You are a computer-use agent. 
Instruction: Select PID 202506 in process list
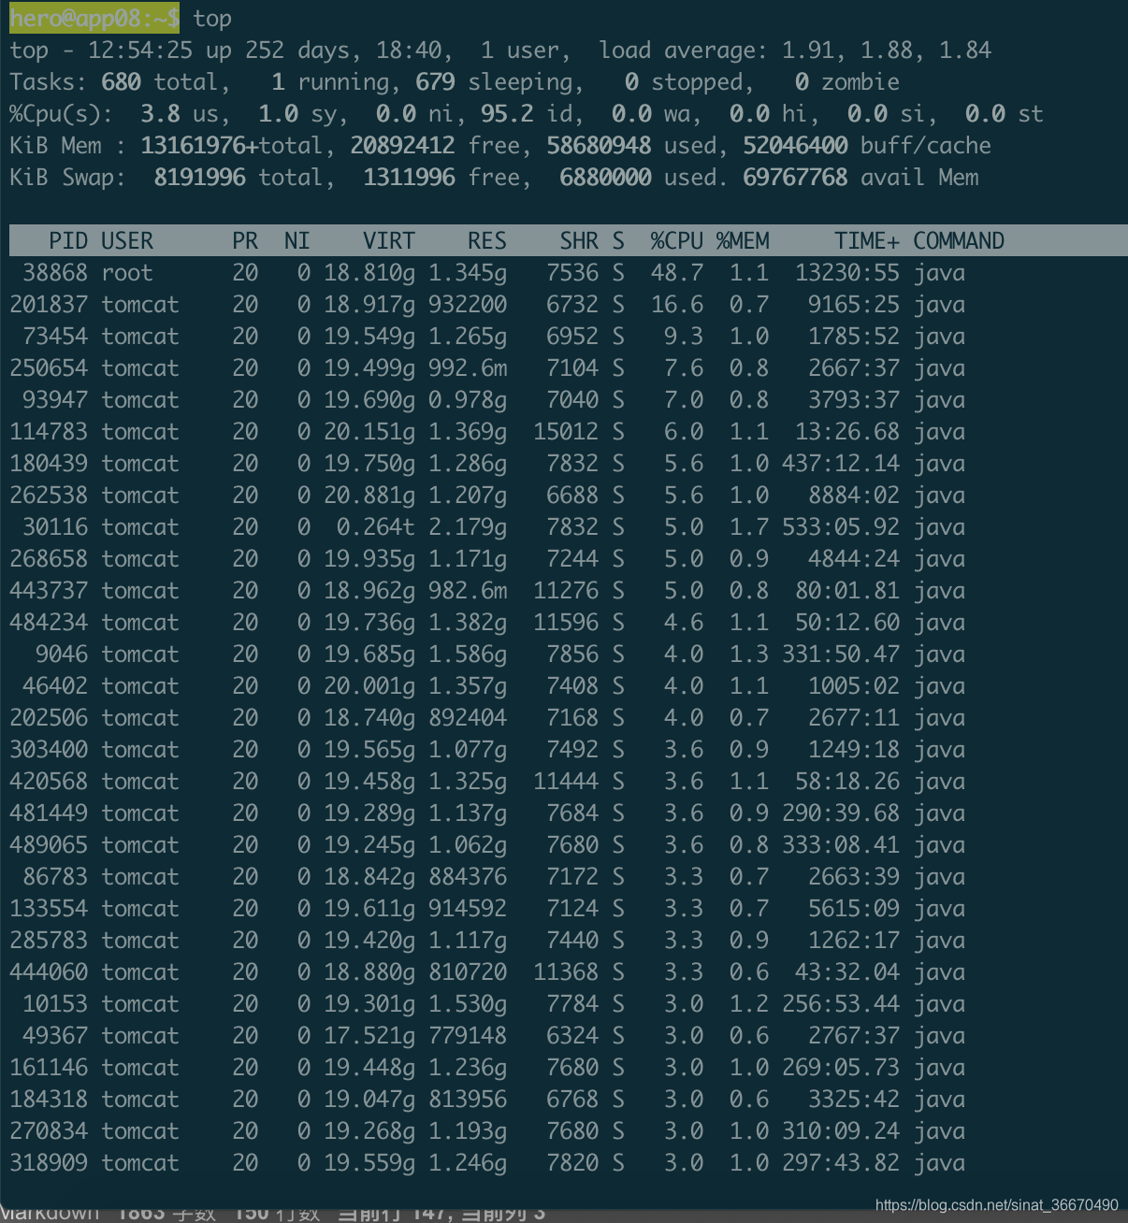(x=49, y=717)
